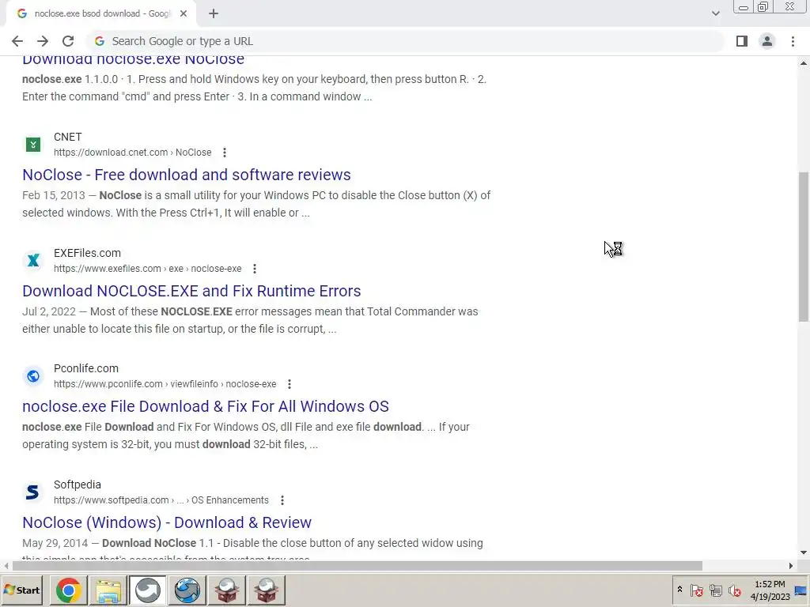Click the CNET favicon in results
The height and width of the screenshot is (607, 810).
tap(33, 145)
